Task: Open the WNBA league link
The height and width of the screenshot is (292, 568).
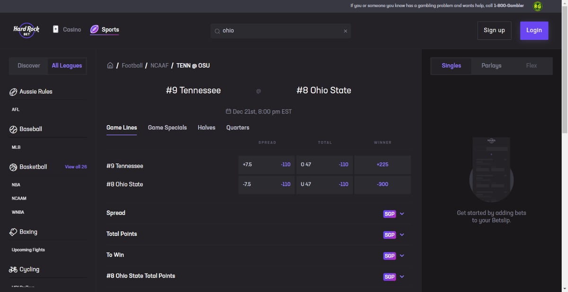Action: click(x=18, y=212)
